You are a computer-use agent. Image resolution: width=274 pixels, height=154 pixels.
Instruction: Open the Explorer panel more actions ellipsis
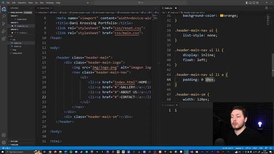(31, 8)
